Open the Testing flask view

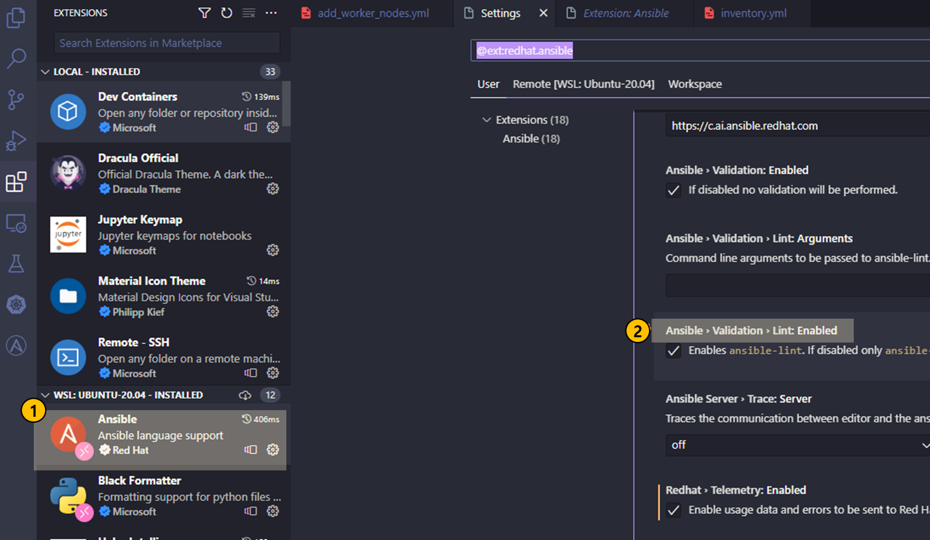point(16,264)
